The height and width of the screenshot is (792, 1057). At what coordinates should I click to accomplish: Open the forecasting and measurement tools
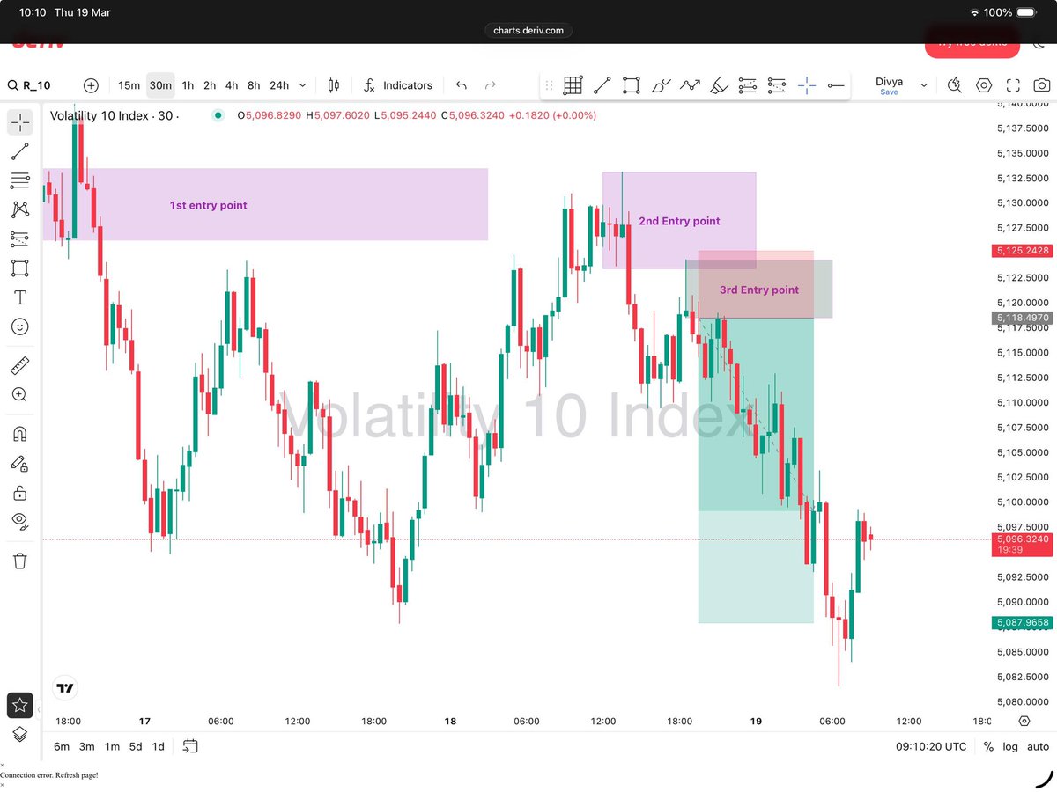(19, 238)
